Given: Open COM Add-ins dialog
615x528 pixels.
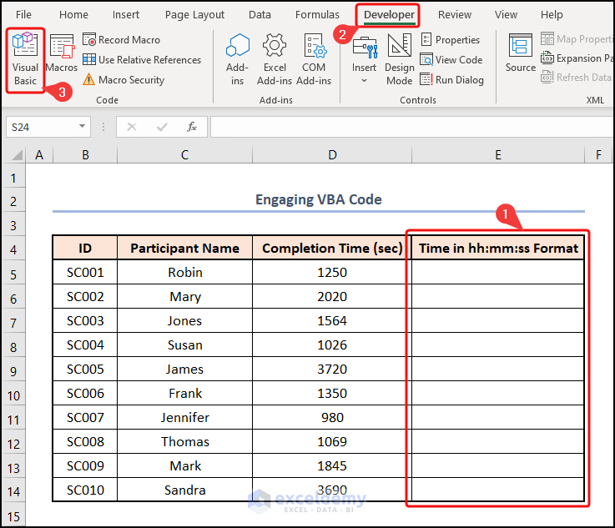Looking at the screenshot, I should [314, 59].
